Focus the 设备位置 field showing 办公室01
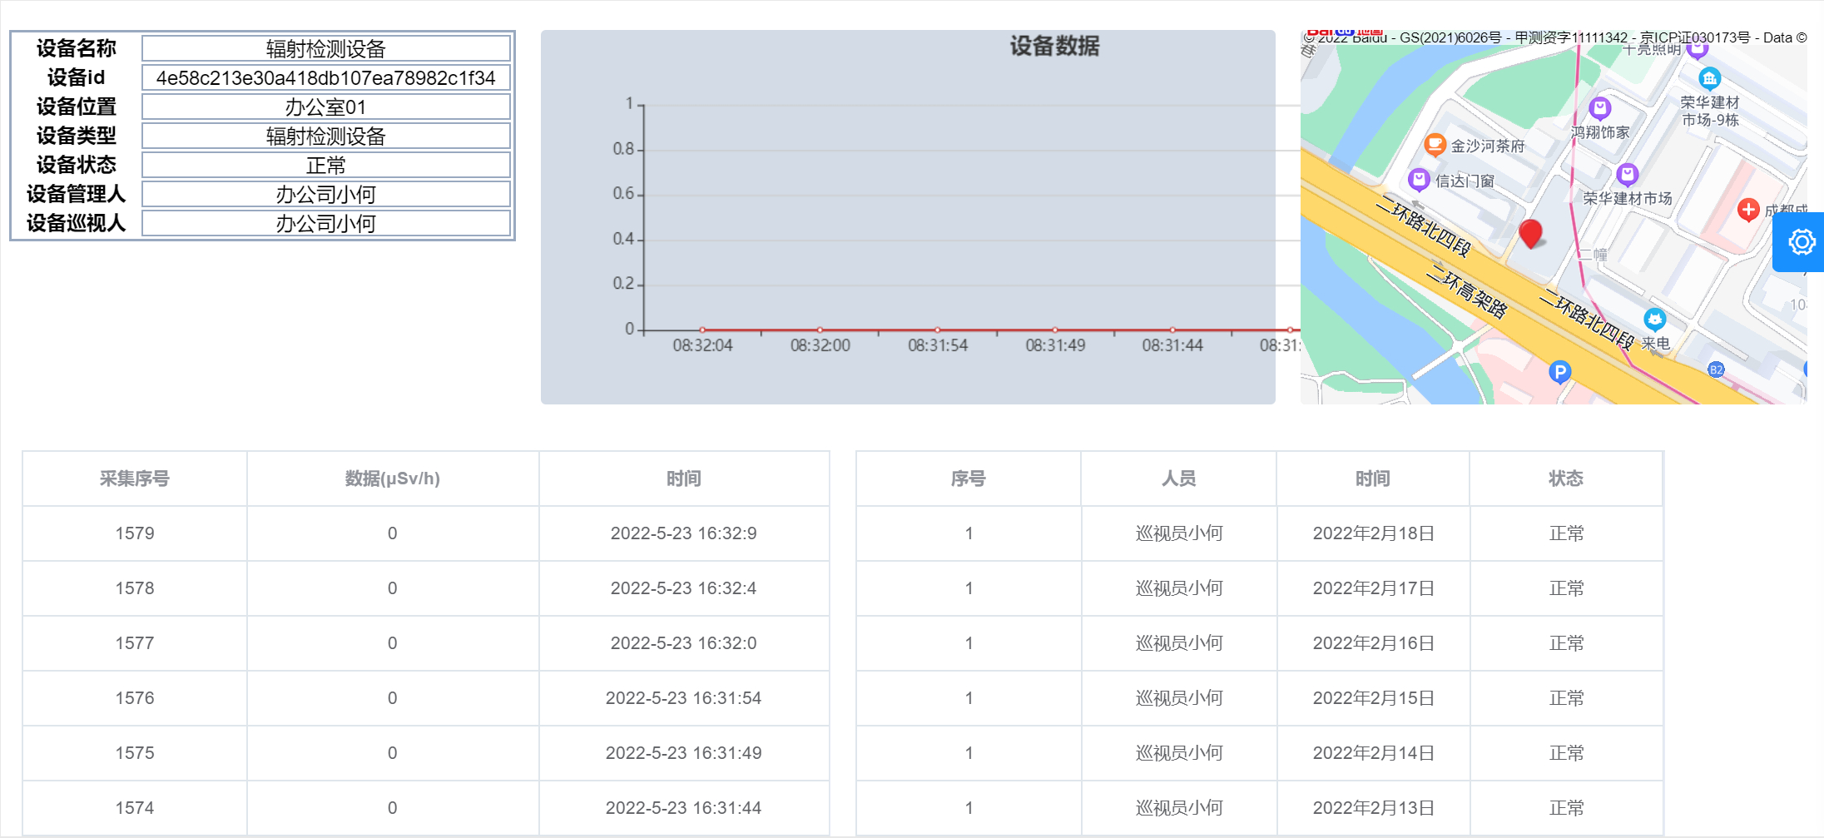Viewport: 1824px width, 838px height. click(x=325, y=107)
